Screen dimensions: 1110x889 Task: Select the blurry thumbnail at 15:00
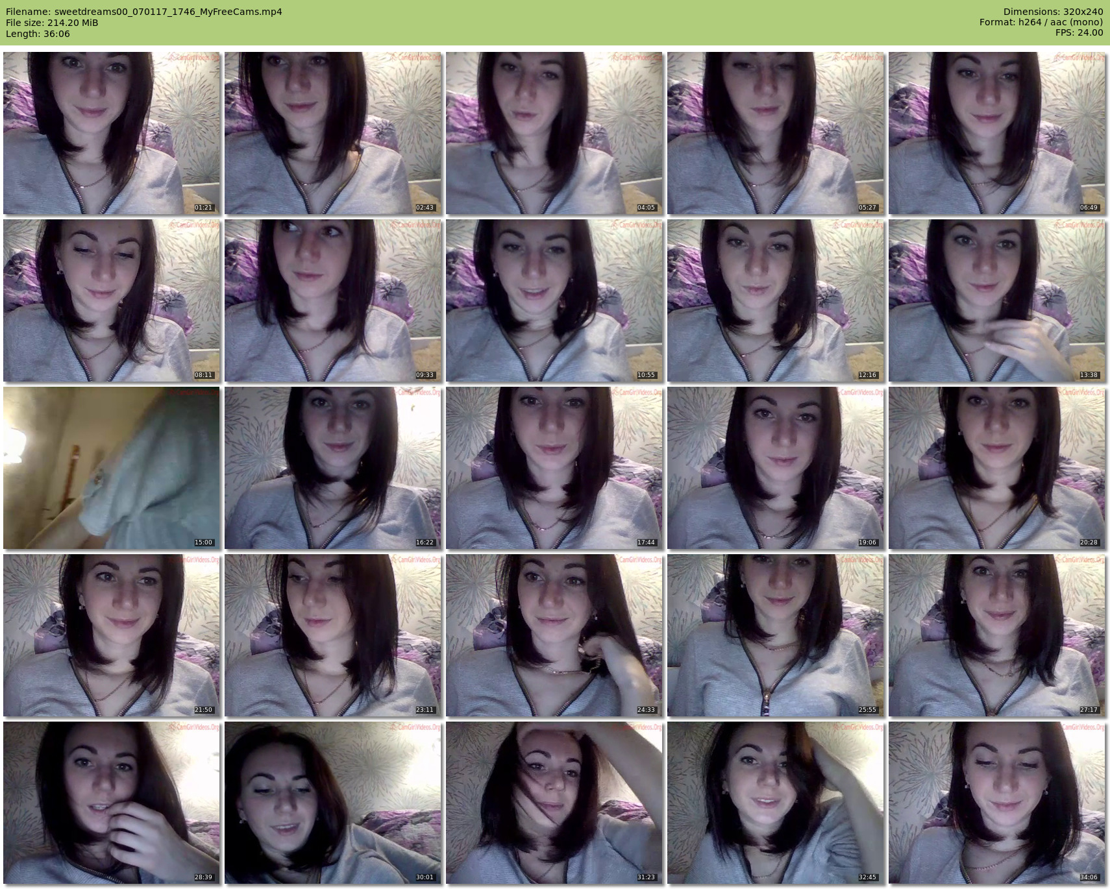pos(111,468)
